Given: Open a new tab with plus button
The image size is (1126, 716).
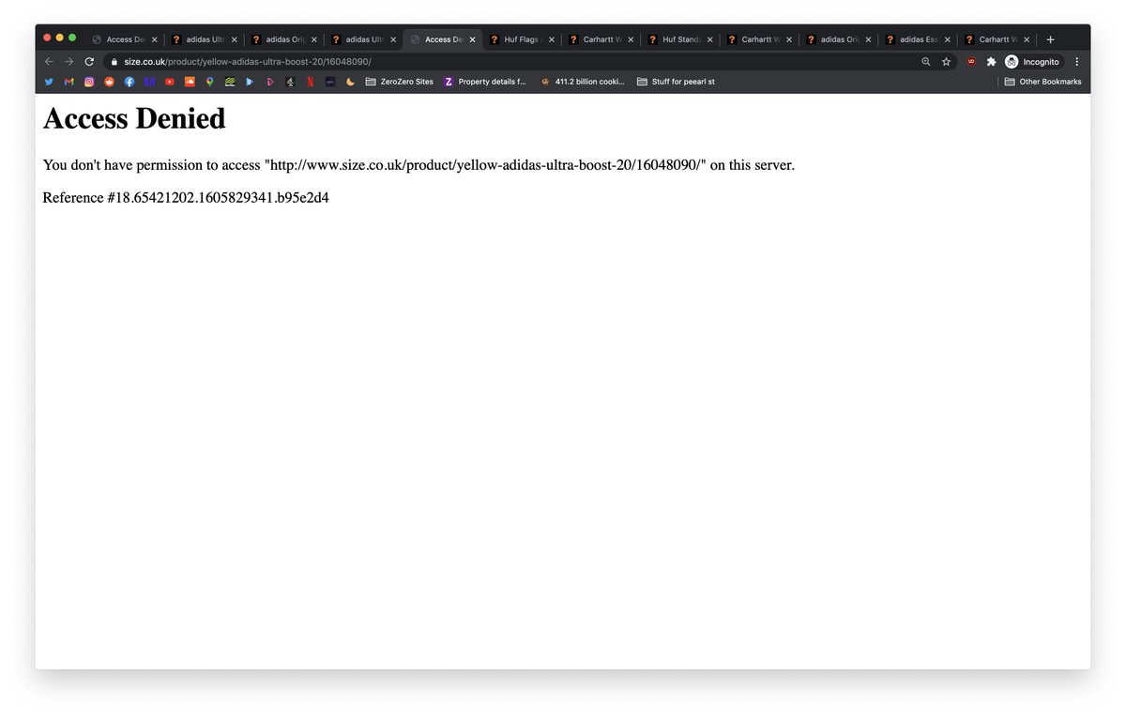Looking at the screenshot, I should pyautogui.click(x=1050, y=39).
